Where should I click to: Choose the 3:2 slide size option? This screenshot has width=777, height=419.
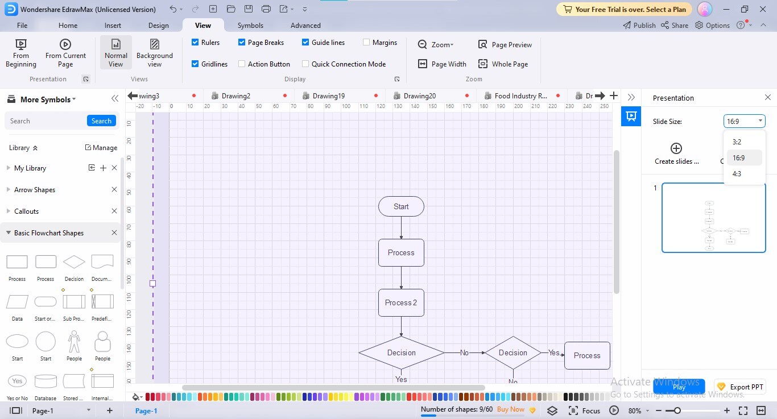click(x=745, y=142)
